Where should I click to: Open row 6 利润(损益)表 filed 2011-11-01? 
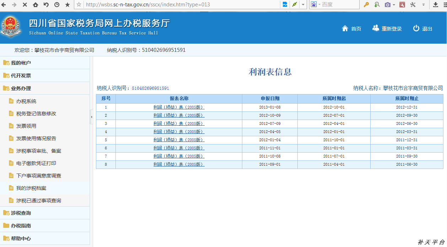coord(179,148)
